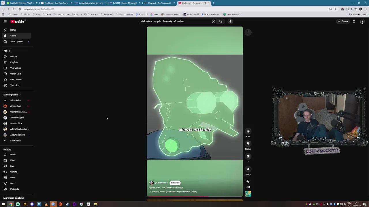Open a new browser tab
Screen dimensions: 369x207
213,3
